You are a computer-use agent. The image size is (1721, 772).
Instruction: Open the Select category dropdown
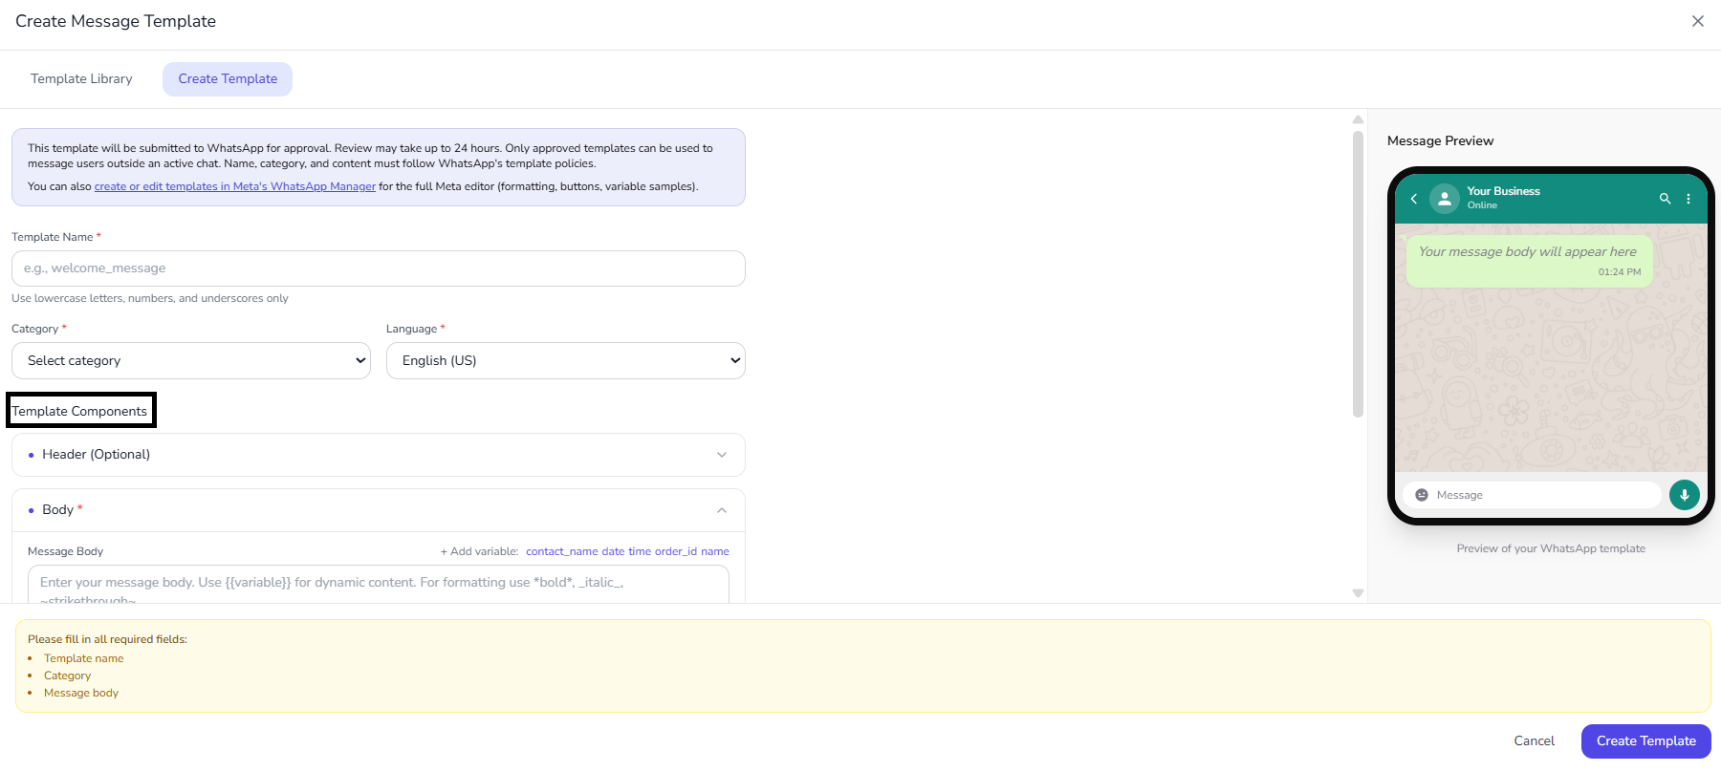click(x=191, y=361)
